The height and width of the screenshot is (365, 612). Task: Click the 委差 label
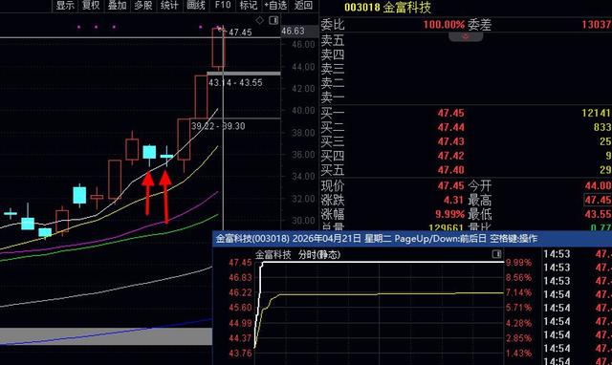point(479,25)
